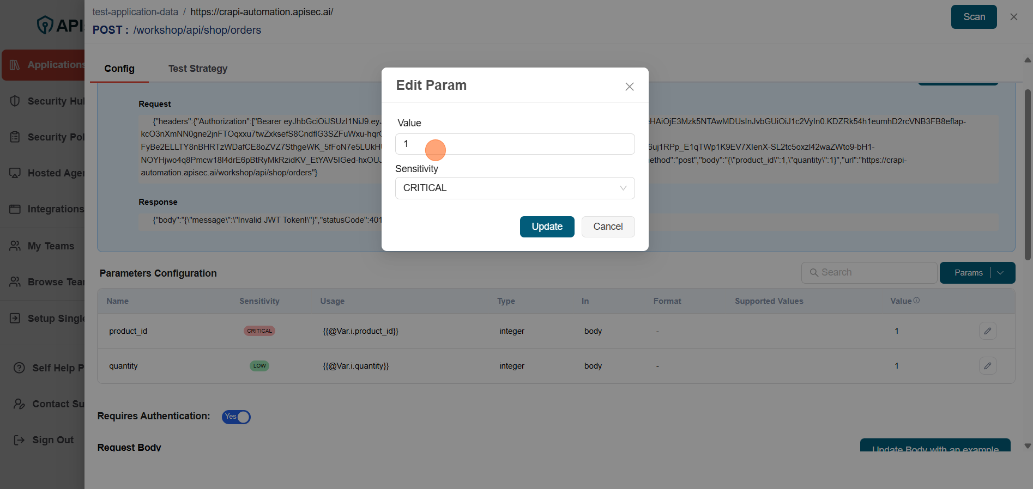The width and height of the screenshot is (1033, 489).
Task: Open Security Hub shield icon
Action: click(15, 101)
